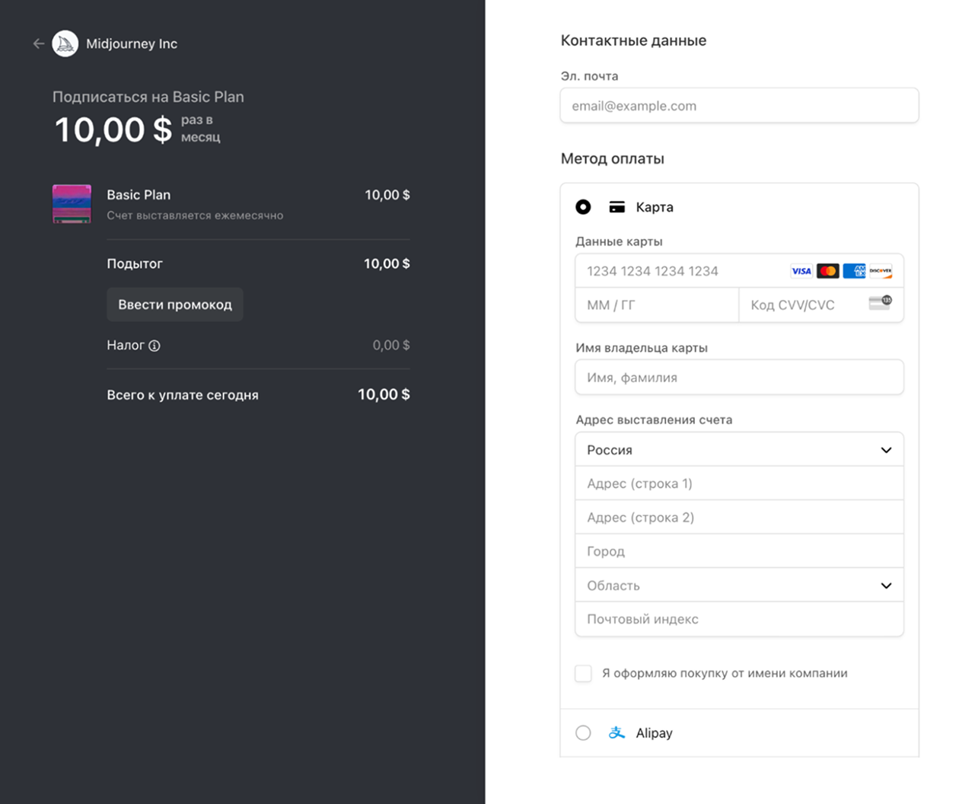
Task: Open the Россия country dropdown
Action: (739, 450)
